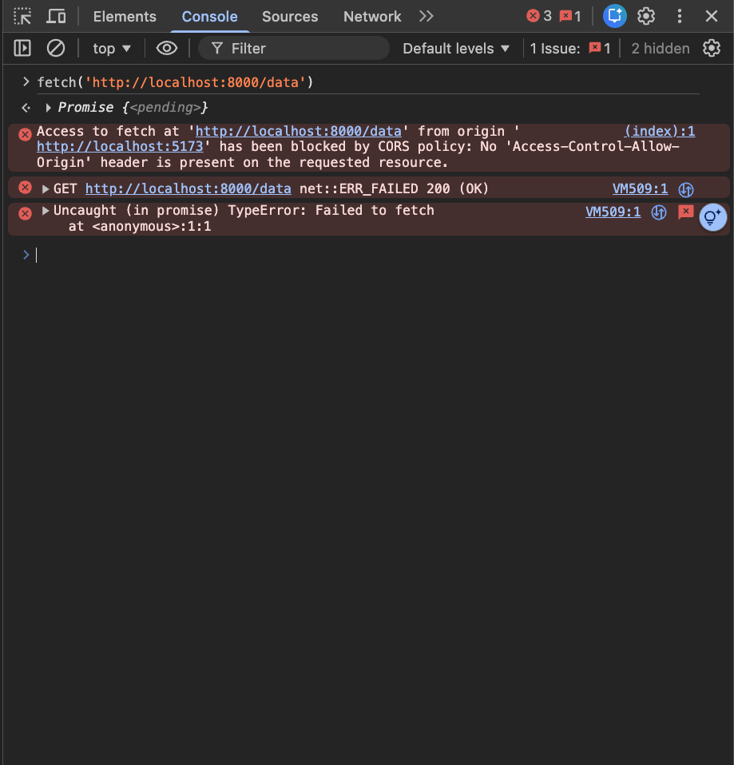Expand the GET ERR_FAILED error entry
The width and height of the screenshot is (734, 765).
pyautogui.click(x=46, y=189)
